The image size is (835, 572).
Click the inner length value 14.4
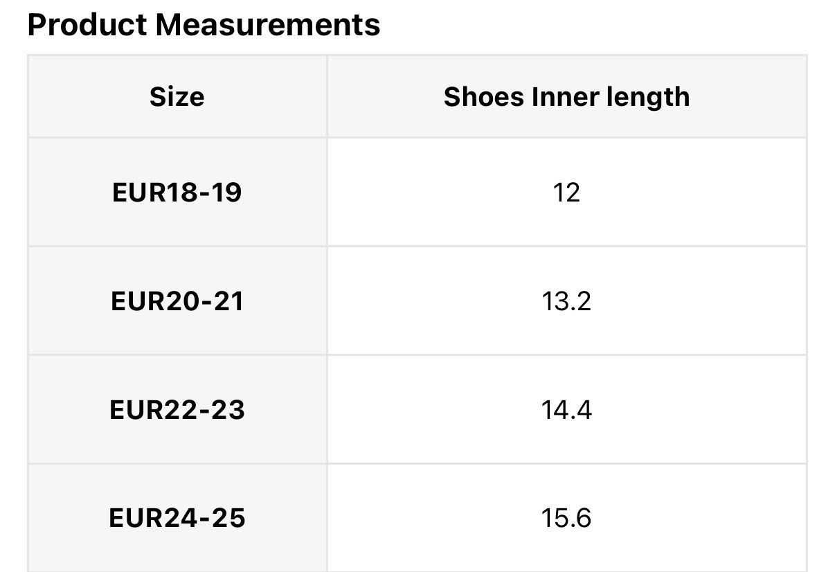[566, 410]
